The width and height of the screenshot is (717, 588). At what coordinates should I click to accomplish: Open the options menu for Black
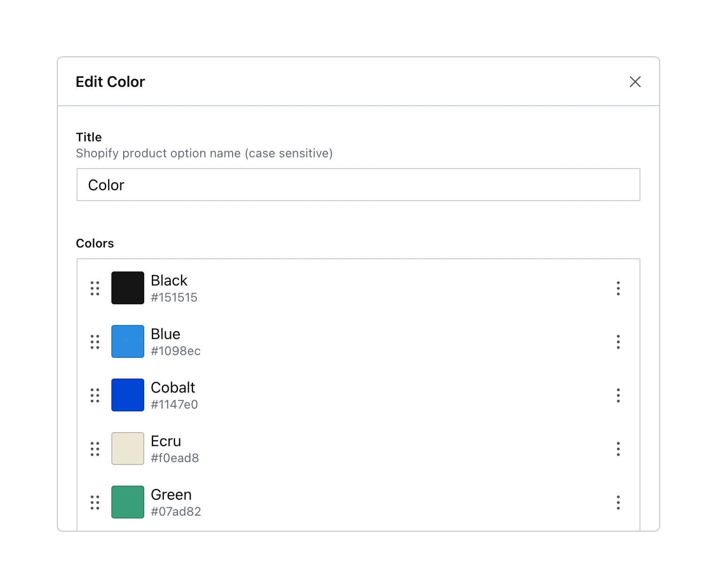[x=618, y=288]
